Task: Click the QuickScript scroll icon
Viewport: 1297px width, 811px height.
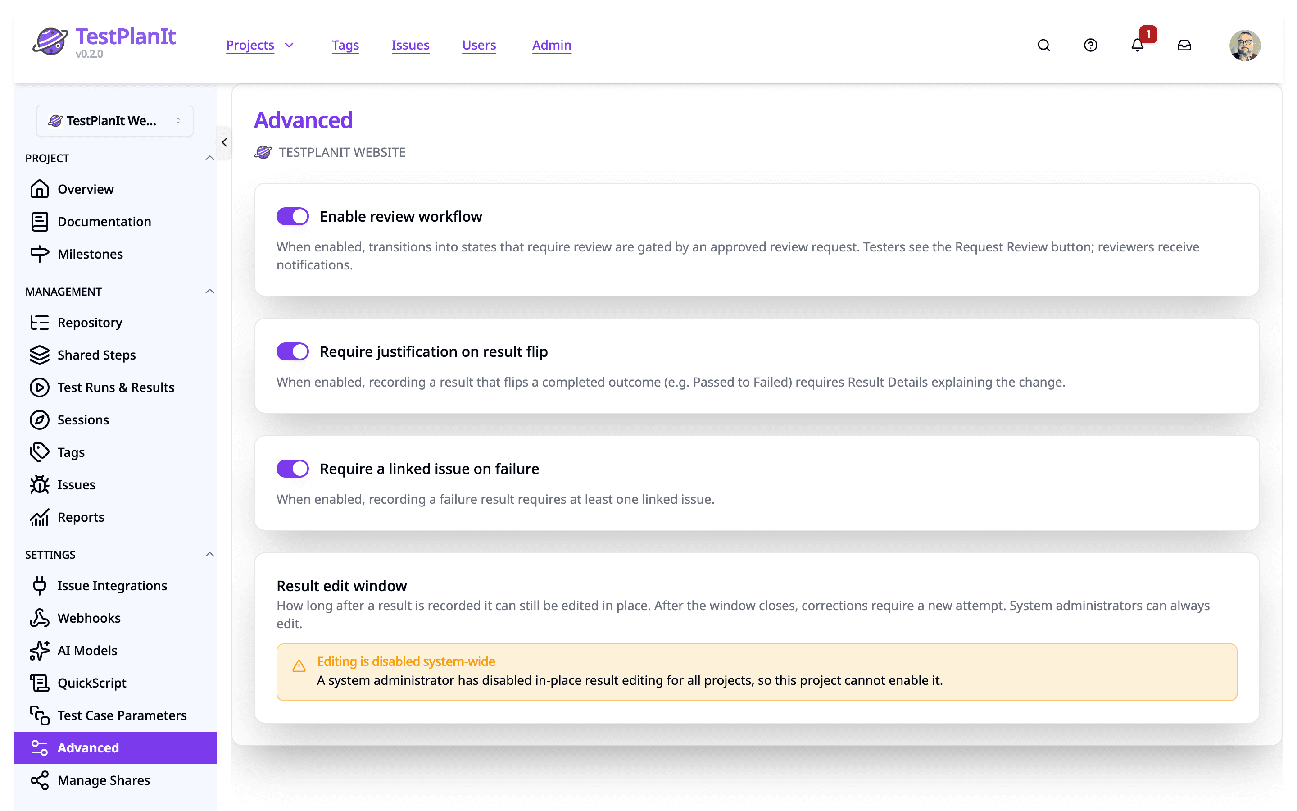Action: (40, 683)
